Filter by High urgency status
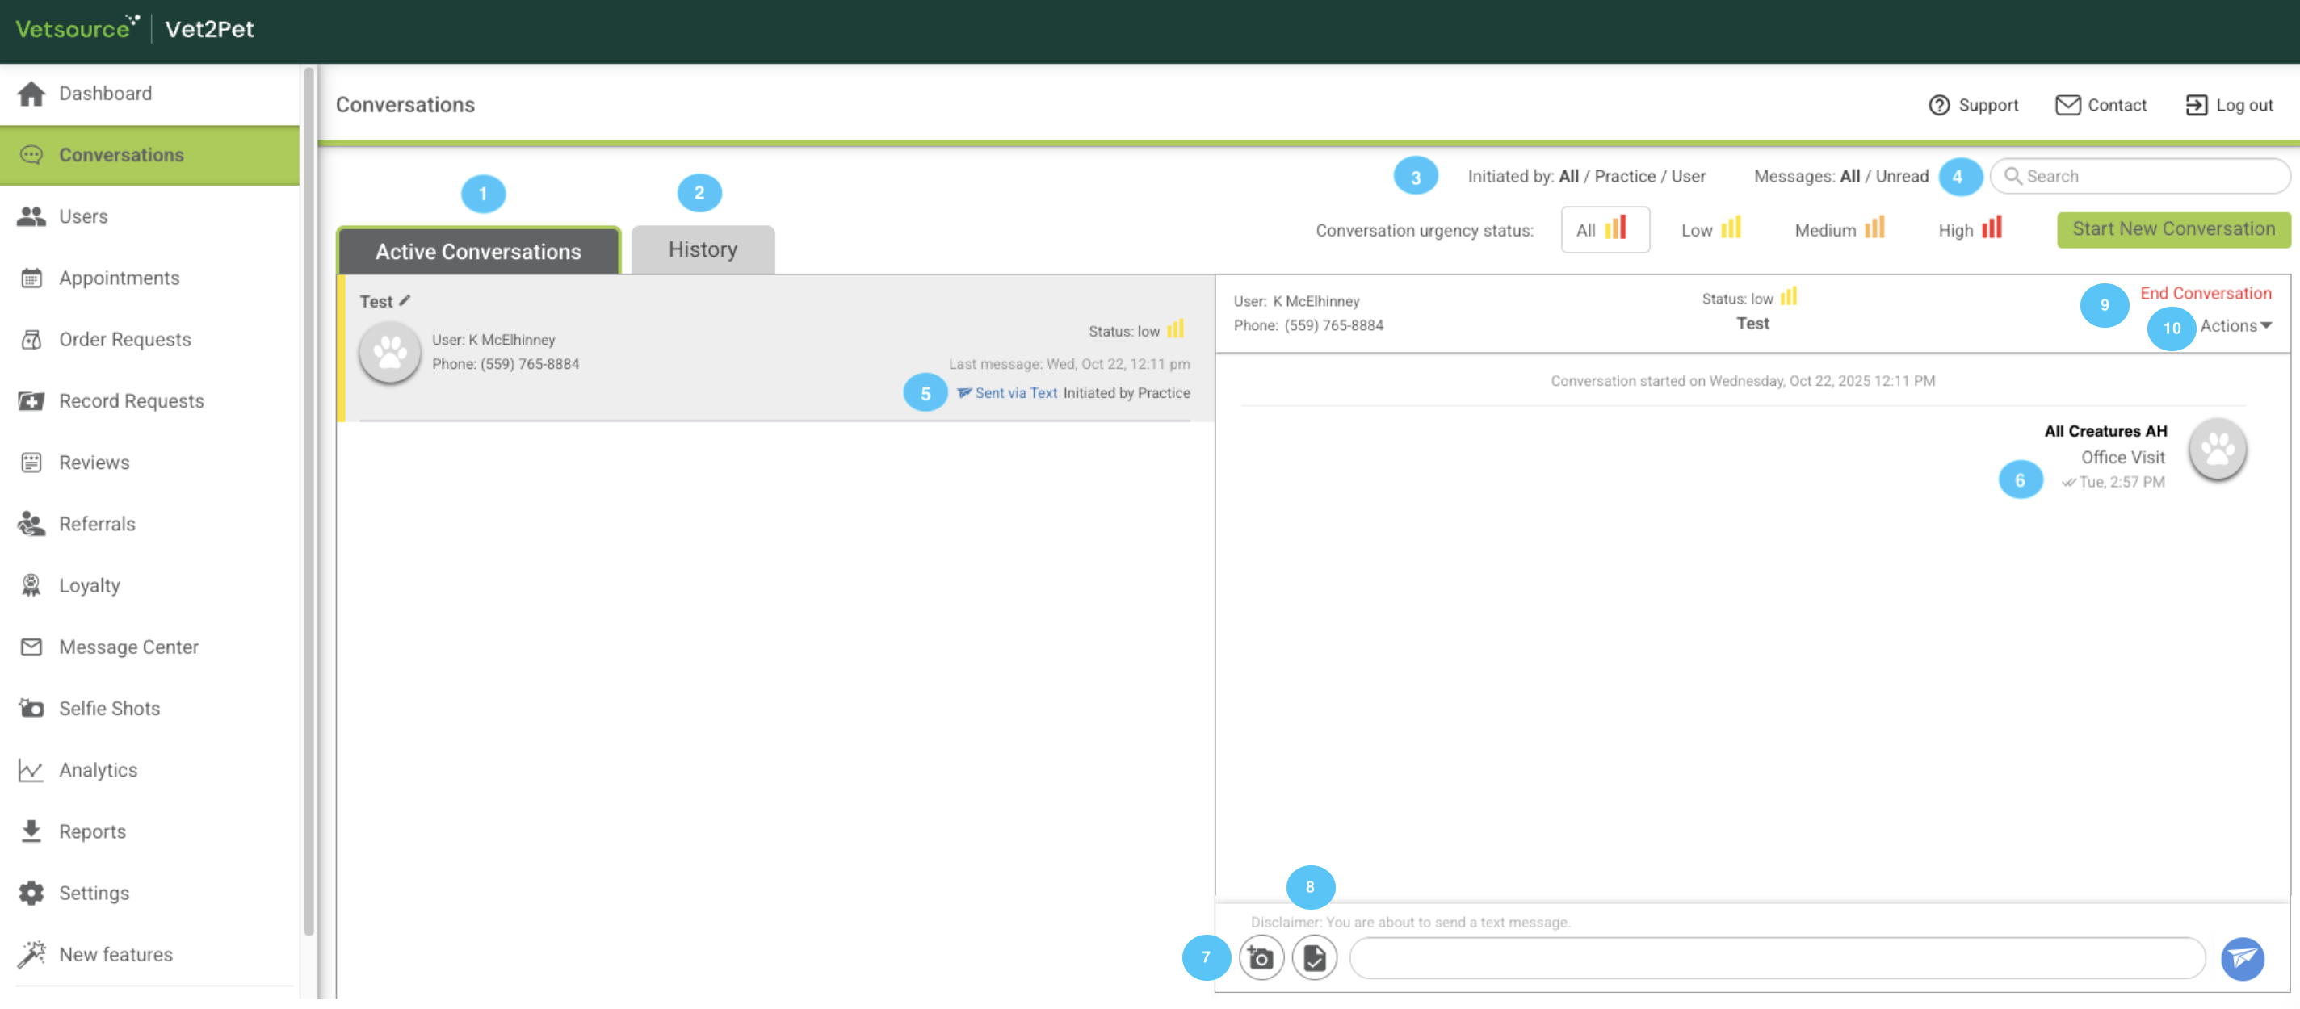2300x1009 pixels. (1970, 230)
